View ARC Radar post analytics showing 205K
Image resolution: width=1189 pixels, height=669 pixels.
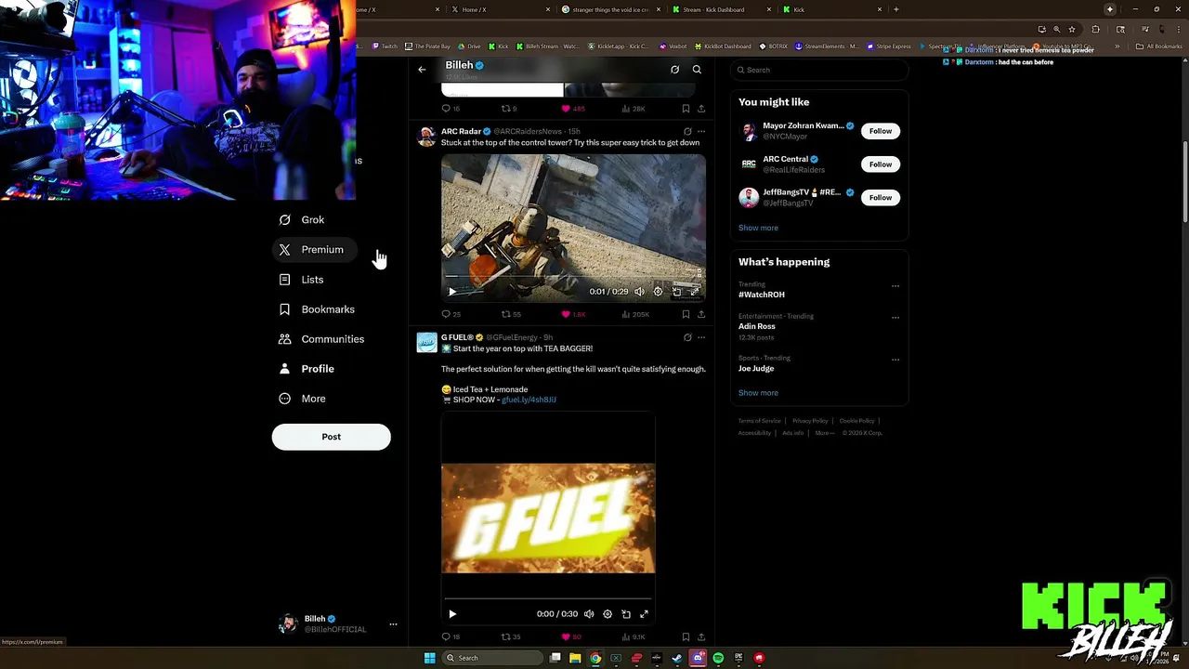pyautogui.click(x=635, y=314)
